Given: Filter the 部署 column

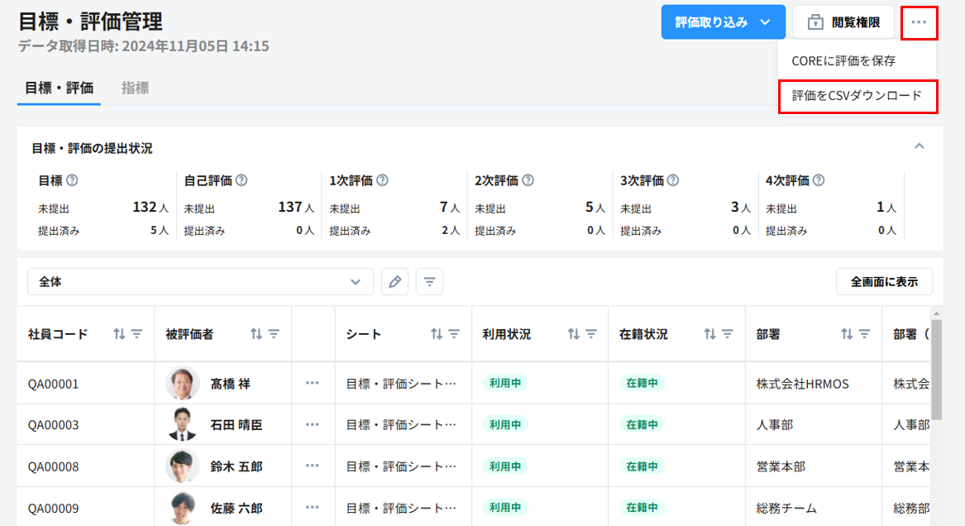Looking at the screenshot, I should (x=864, y=334).
